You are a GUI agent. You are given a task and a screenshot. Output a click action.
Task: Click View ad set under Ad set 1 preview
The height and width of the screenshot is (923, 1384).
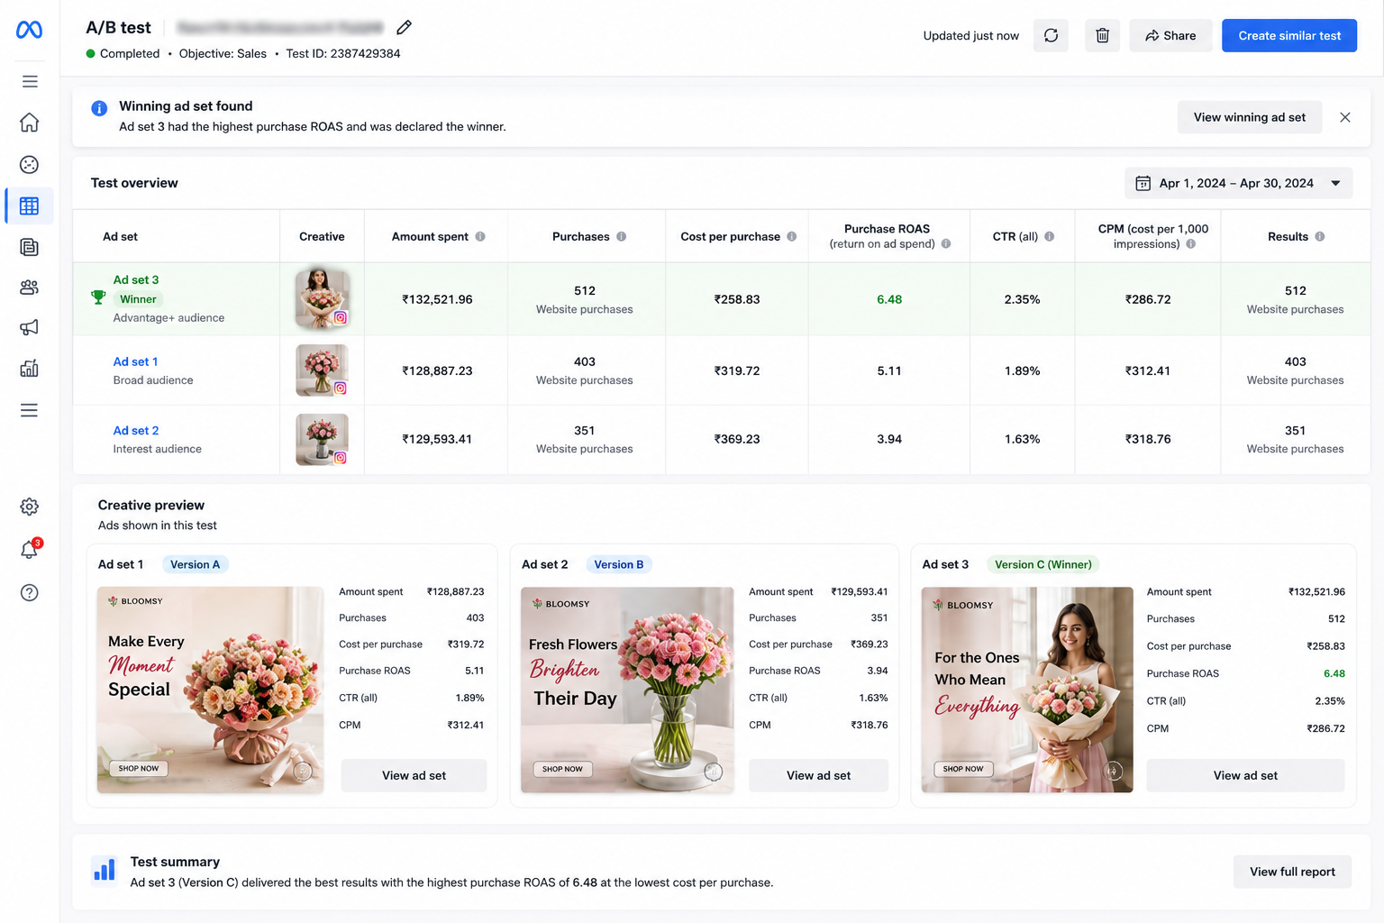coord(414,775)
